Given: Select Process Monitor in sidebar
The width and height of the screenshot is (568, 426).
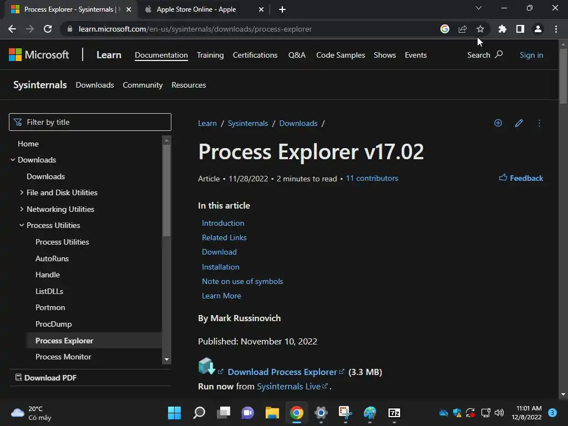Looking at the screenshot, I should pyautogui.click(x=63, y=357).
